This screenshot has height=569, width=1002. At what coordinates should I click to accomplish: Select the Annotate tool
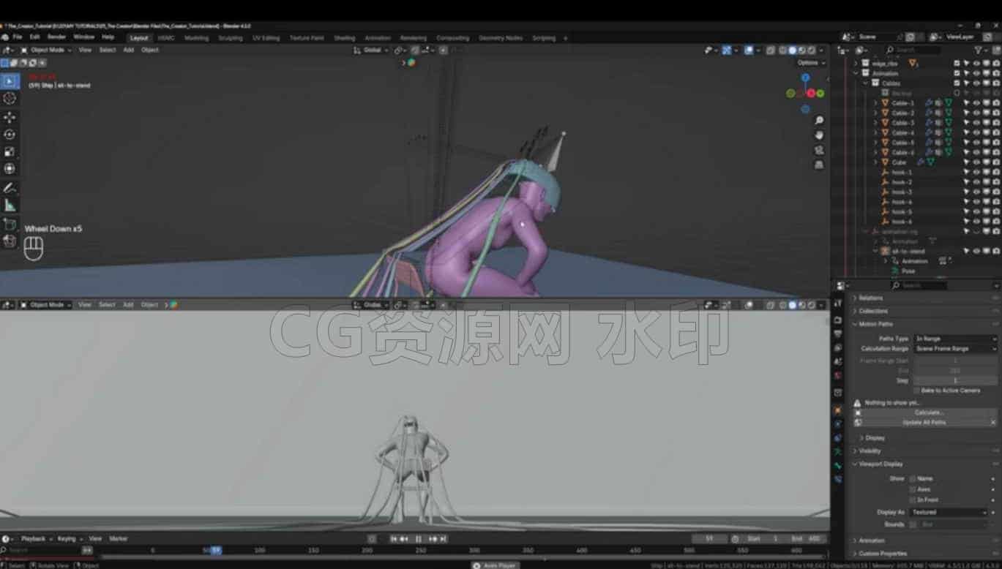coord(10,189)
